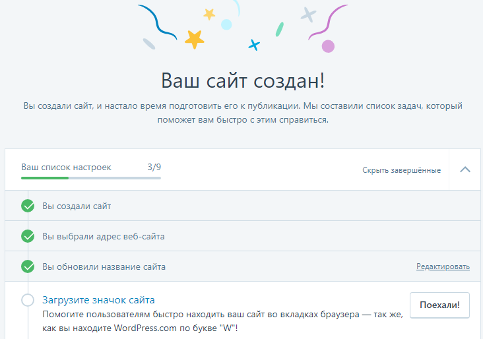Collapse the checklist with the chevron arrow

465,169
